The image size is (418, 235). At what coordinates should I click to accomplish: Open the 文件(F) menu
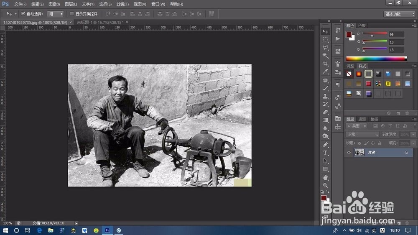20,4
